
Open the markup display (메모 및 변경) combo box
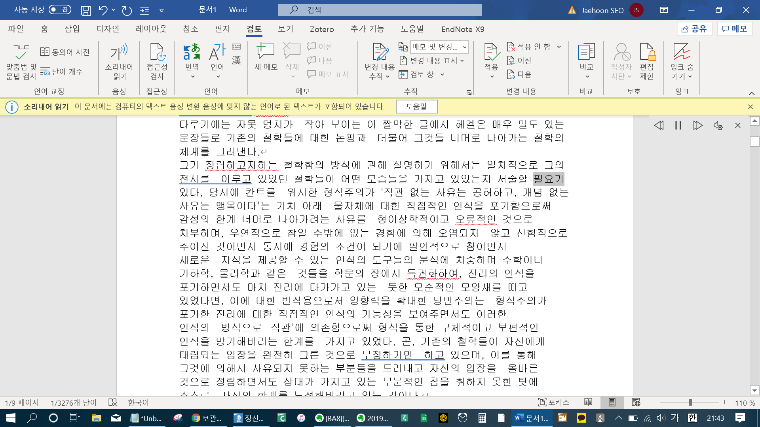click(x=439, y=47)
